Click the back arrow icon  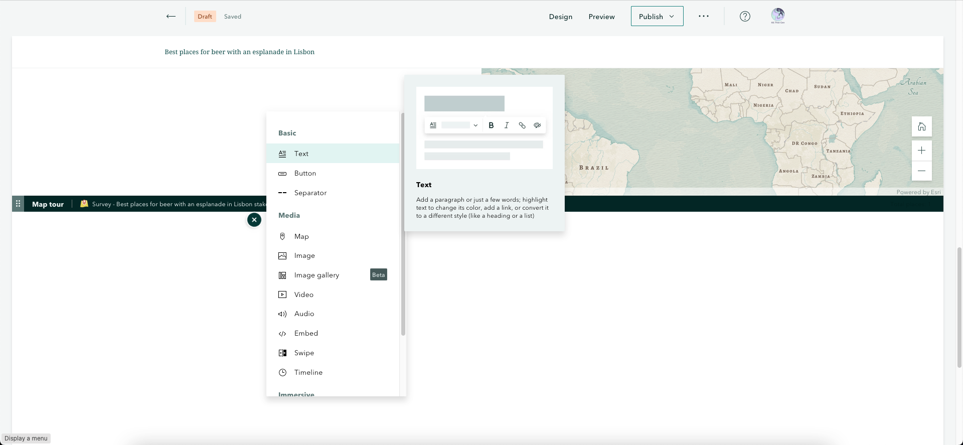click(171, 16)
